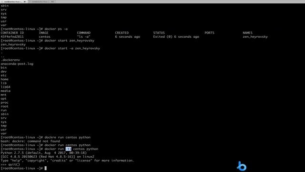This screenshot has height=172, width=305.
Task: Click the PORTS column header
Action: tap(209, 33)
